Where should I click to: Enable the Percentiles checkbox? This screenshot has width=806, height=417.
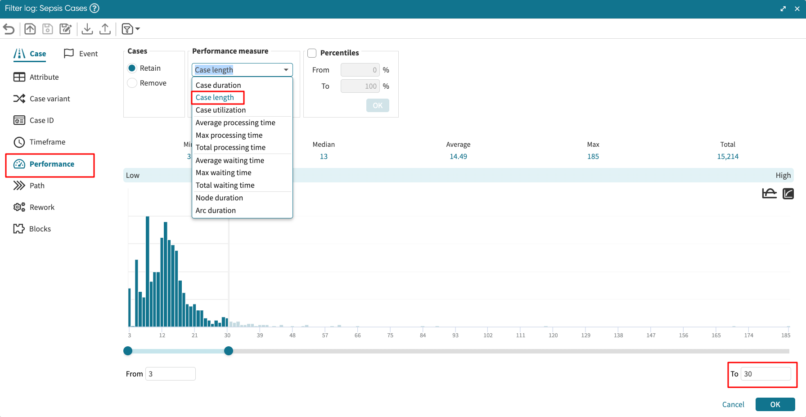point(312,53)
